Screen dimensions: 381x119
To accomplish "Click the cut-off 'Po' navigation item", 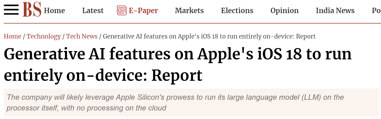I will (376, 11).
